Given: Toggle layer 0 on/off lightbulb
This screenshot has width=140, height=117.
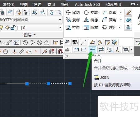Looking at the screenshot, I should pos(1,28).
